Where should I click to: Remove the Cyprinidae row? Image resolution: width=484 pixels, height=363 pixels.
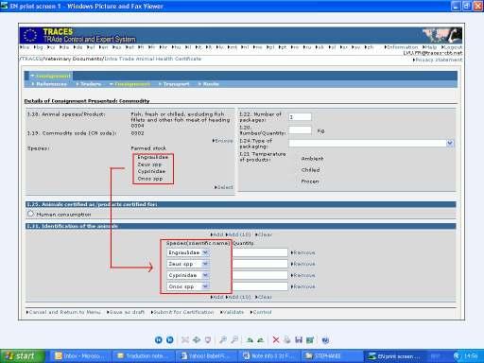pos(302,275)
